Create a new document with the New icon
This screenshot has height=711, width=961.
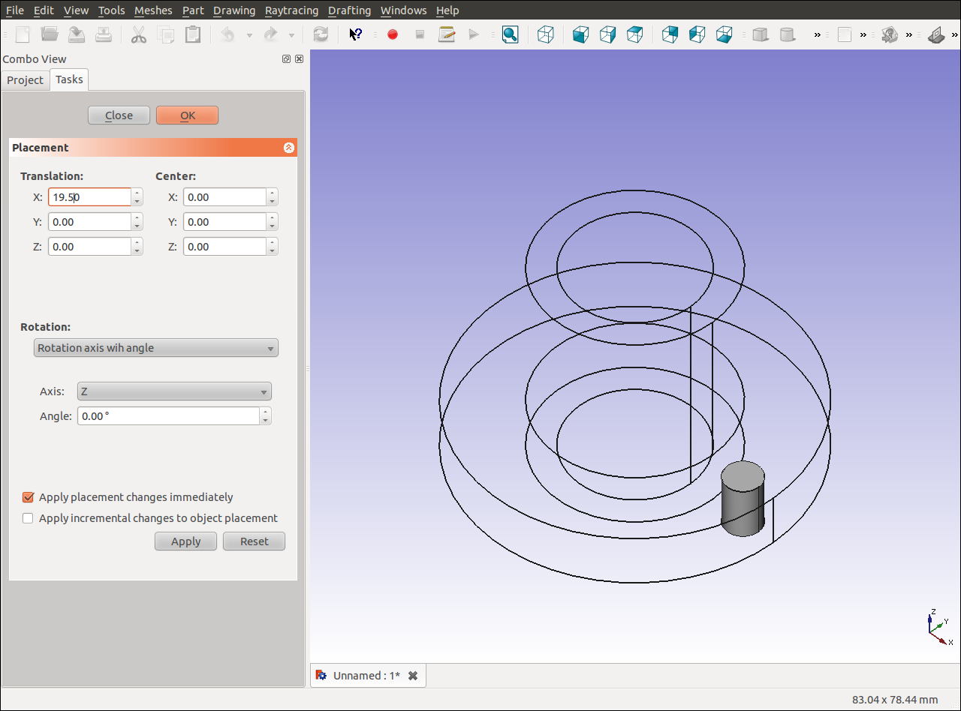click(23, 34)
